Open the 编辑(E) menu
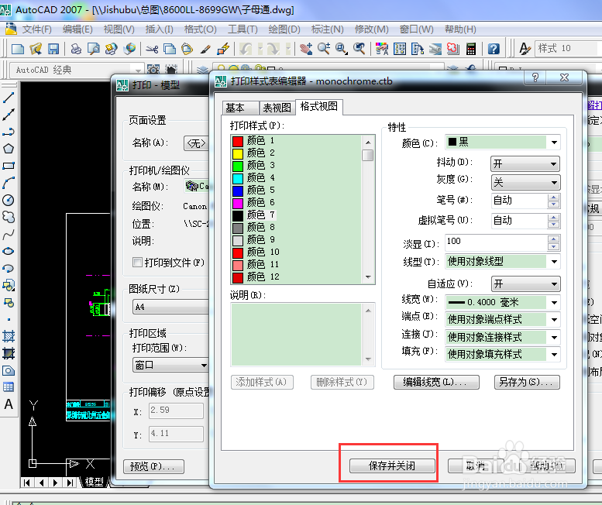Image resolution: width=602 pixels, height=505 pixels. tap(77, 29)
